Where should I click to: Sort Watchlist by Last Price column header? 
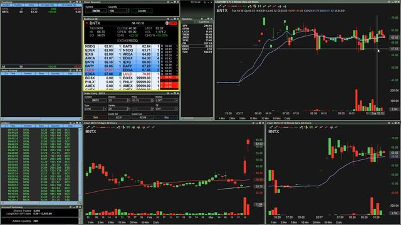coord(204,22)
